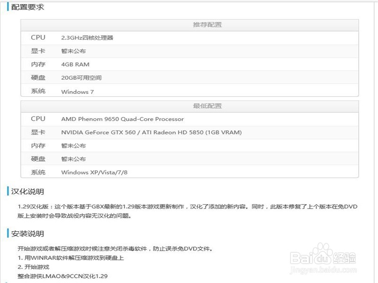
Task: Select the 20GB可用空间 disk value
Action: (81, 78)
